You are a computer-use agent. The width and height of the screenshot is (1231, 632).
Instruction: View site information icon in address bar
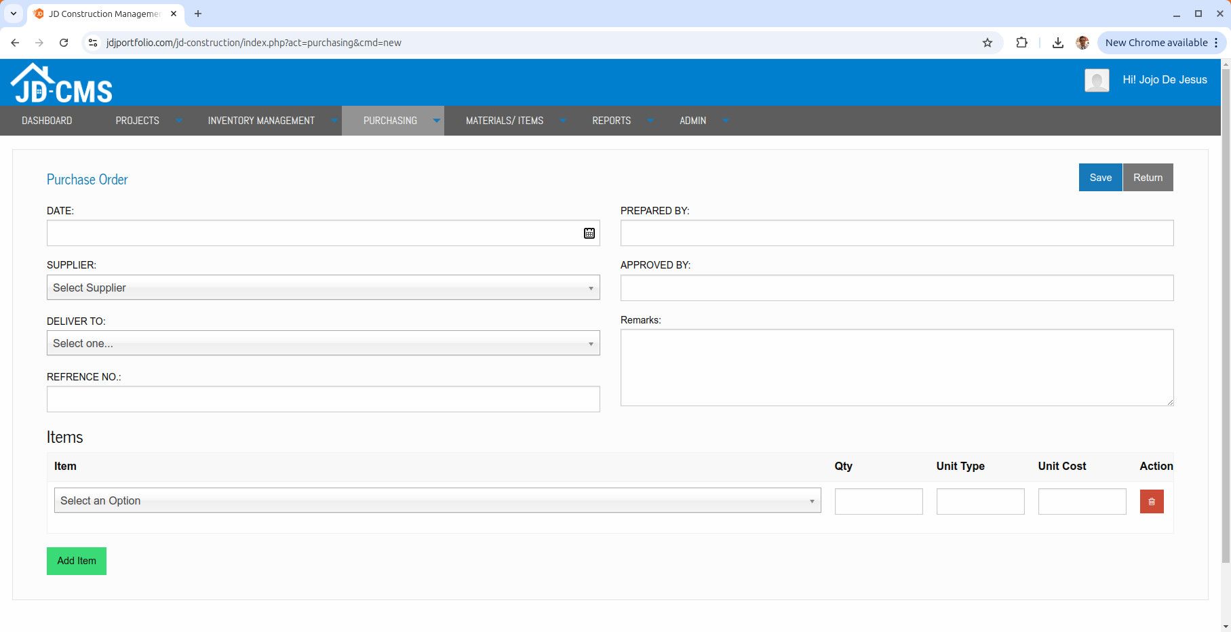93,43
